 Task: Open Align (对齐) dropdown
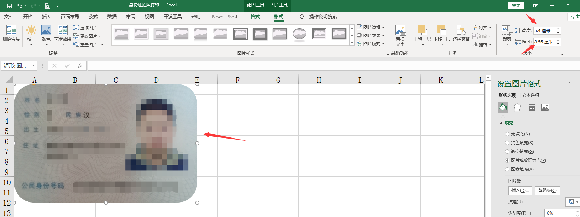[481, 28]
